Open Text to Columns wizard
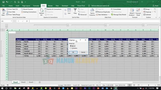This screenshot has height=90, width=161. click(x=92, y=12)
